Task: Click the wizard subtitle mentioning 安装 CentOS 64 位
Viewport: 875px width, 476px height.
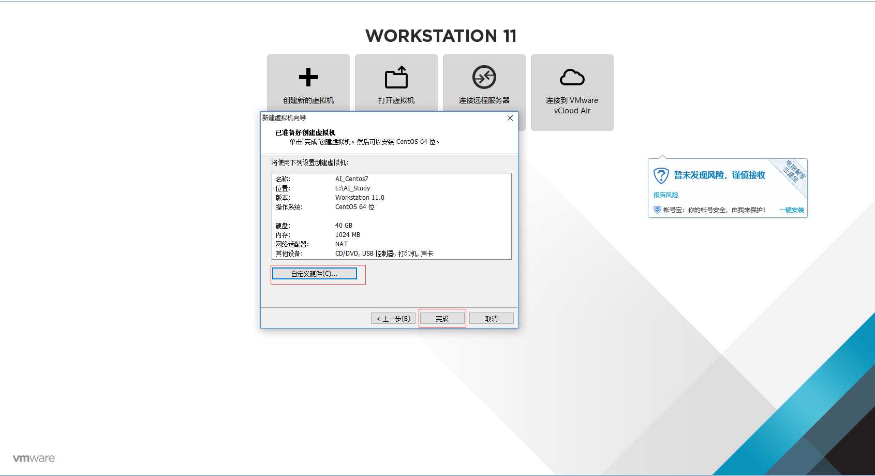Action: pyautogui.click(x=364, y=142)
